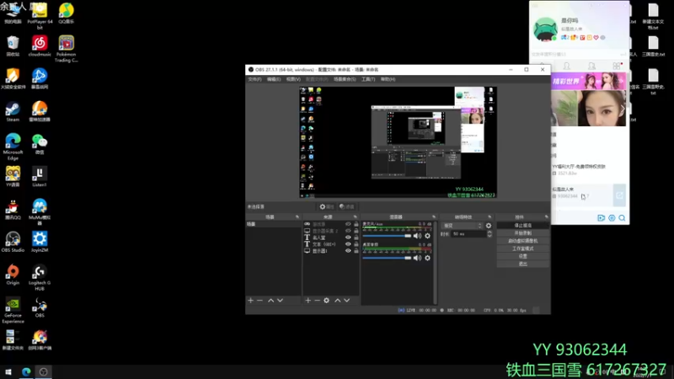Click the transition duration 50 ms field
The image size is (674, 379).
[468, 234]
